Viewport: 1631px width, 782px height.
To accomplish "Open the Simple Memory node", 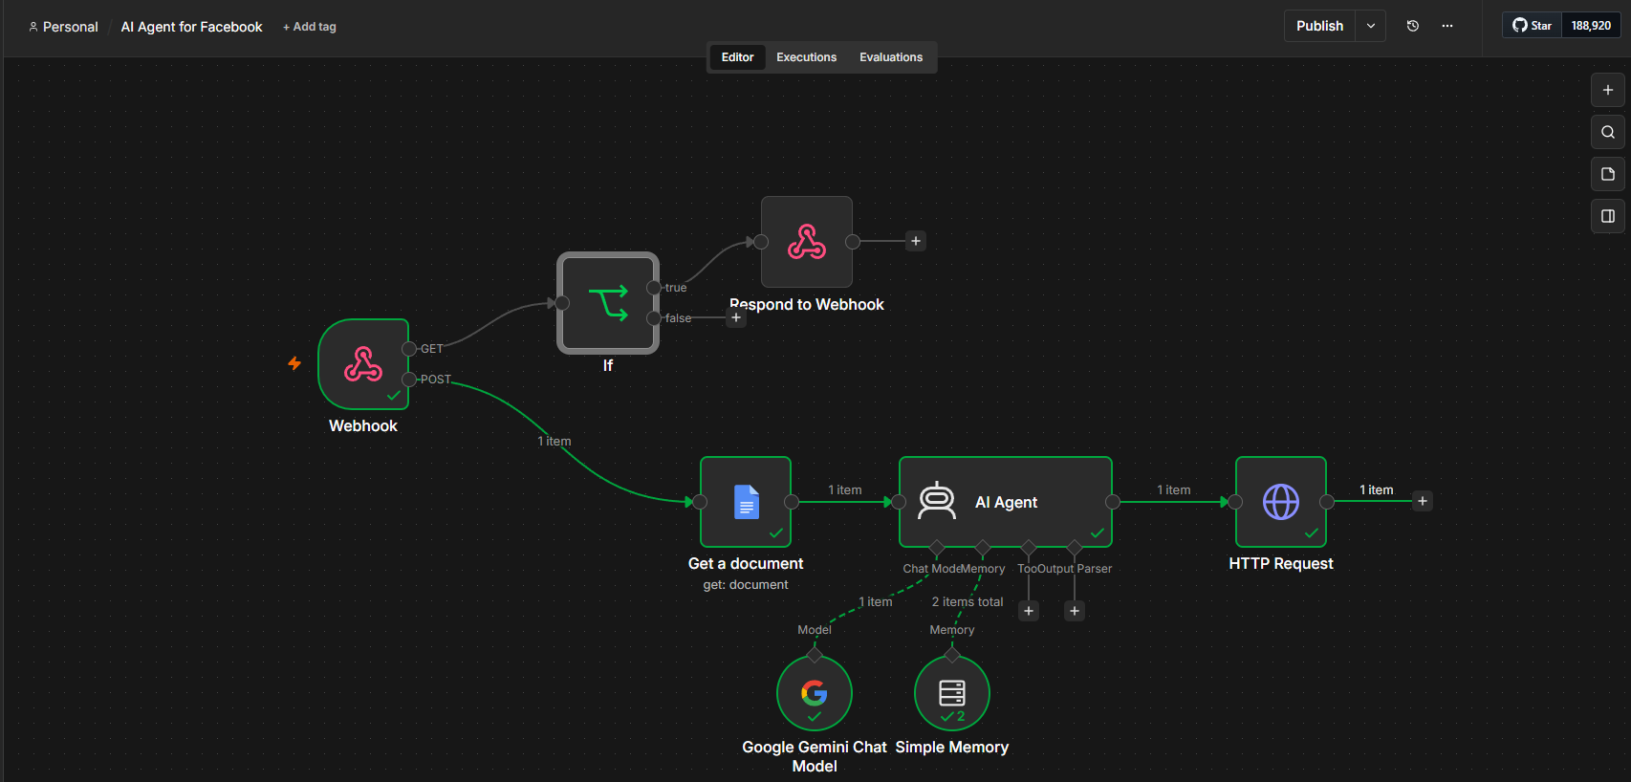I will (952, 693).
